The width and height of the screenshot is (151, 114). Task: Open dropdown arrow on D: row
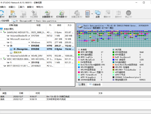tap(29, 46)
